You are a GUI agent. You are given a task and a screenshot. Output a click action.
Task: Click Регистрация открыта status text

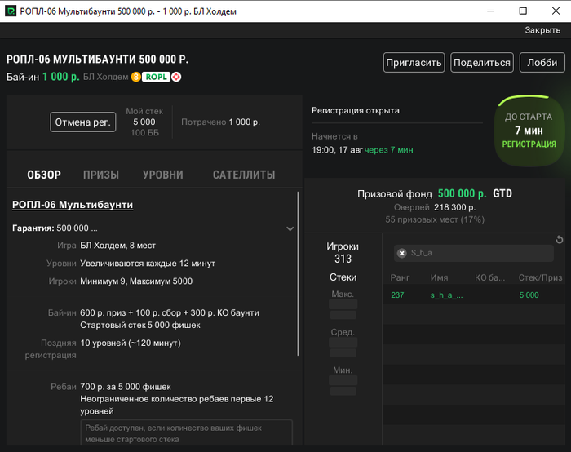pyautogui.click(x=356, y=110)
